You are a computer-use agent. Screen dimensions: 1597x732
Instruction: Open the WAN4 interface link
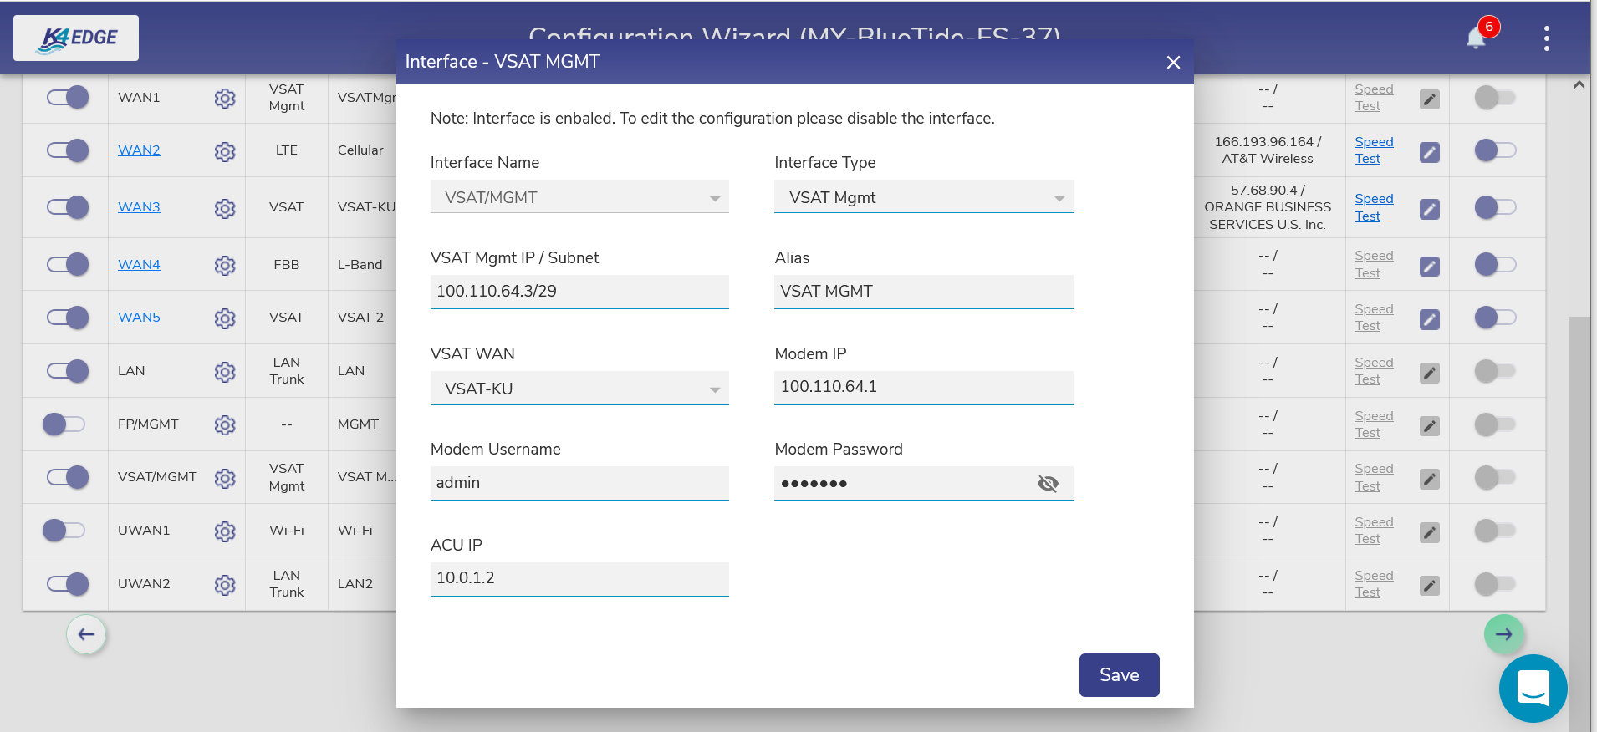coord(139,265)
